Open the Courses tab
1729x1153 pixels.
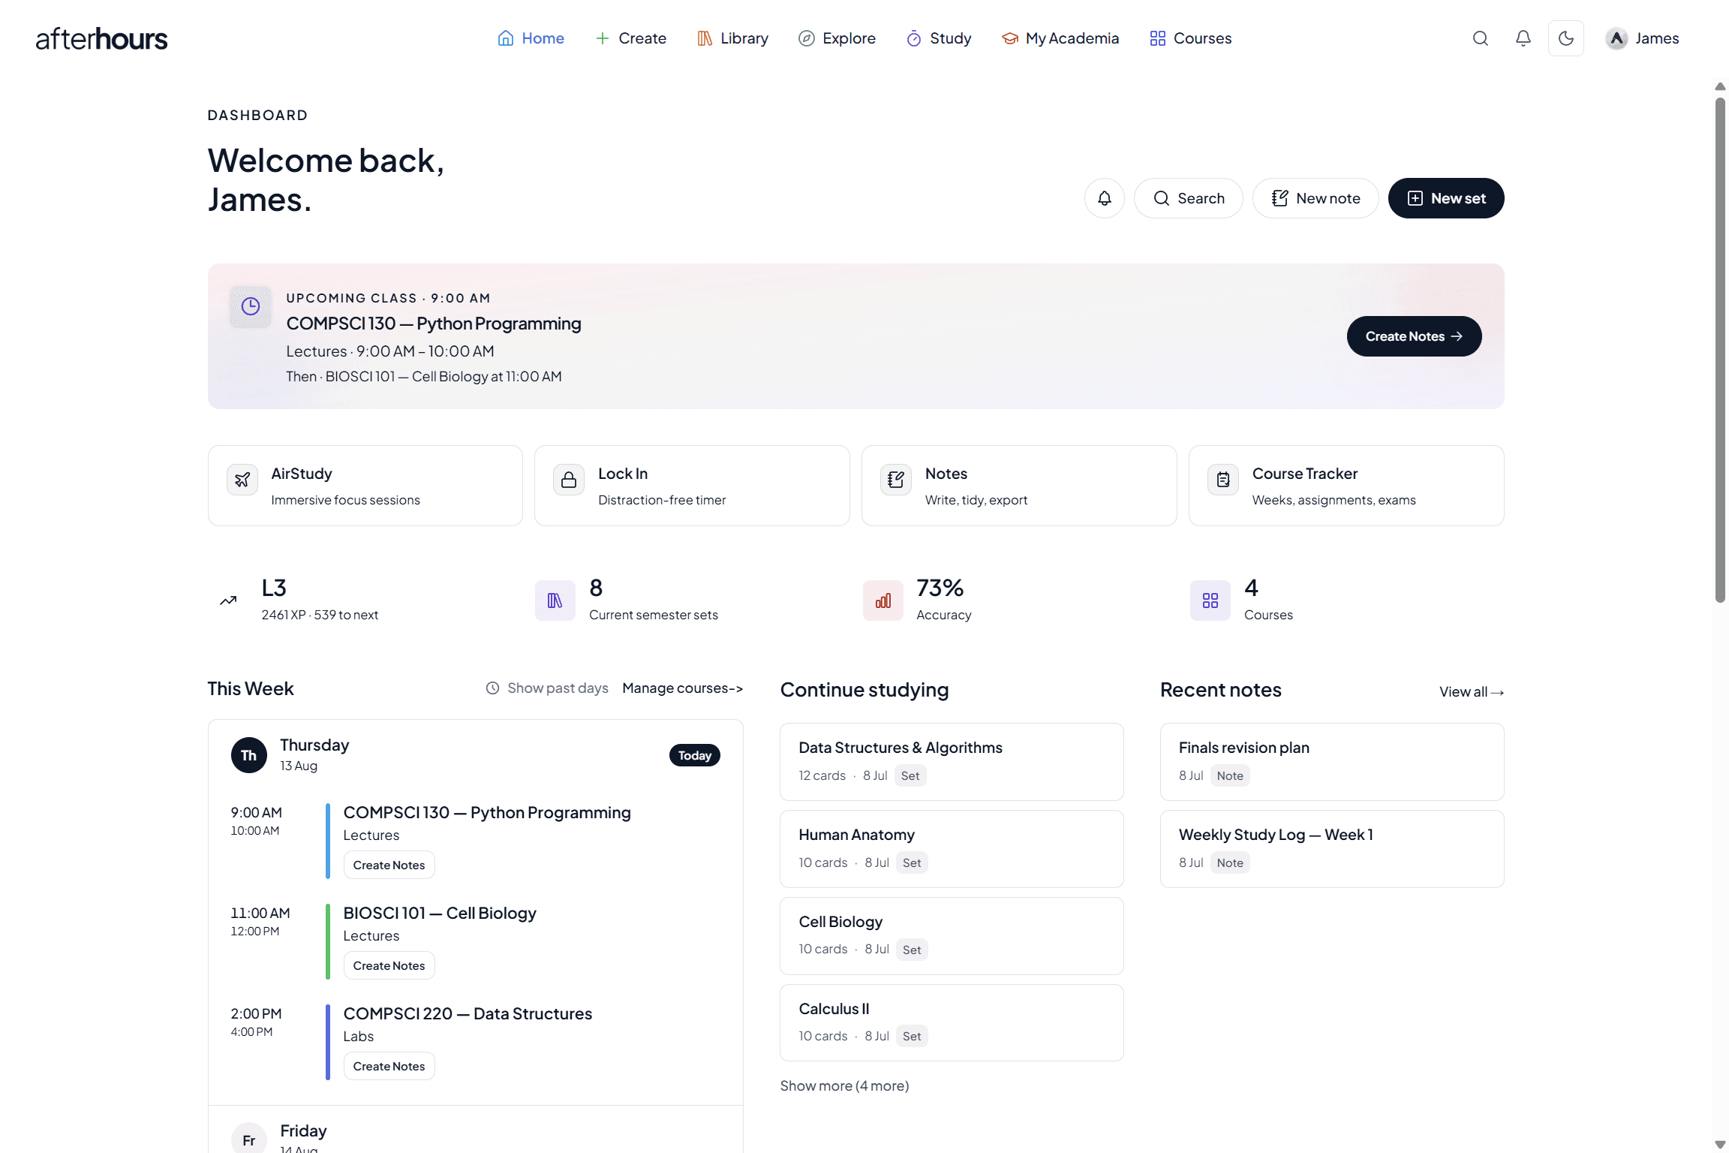(1190, 38)
